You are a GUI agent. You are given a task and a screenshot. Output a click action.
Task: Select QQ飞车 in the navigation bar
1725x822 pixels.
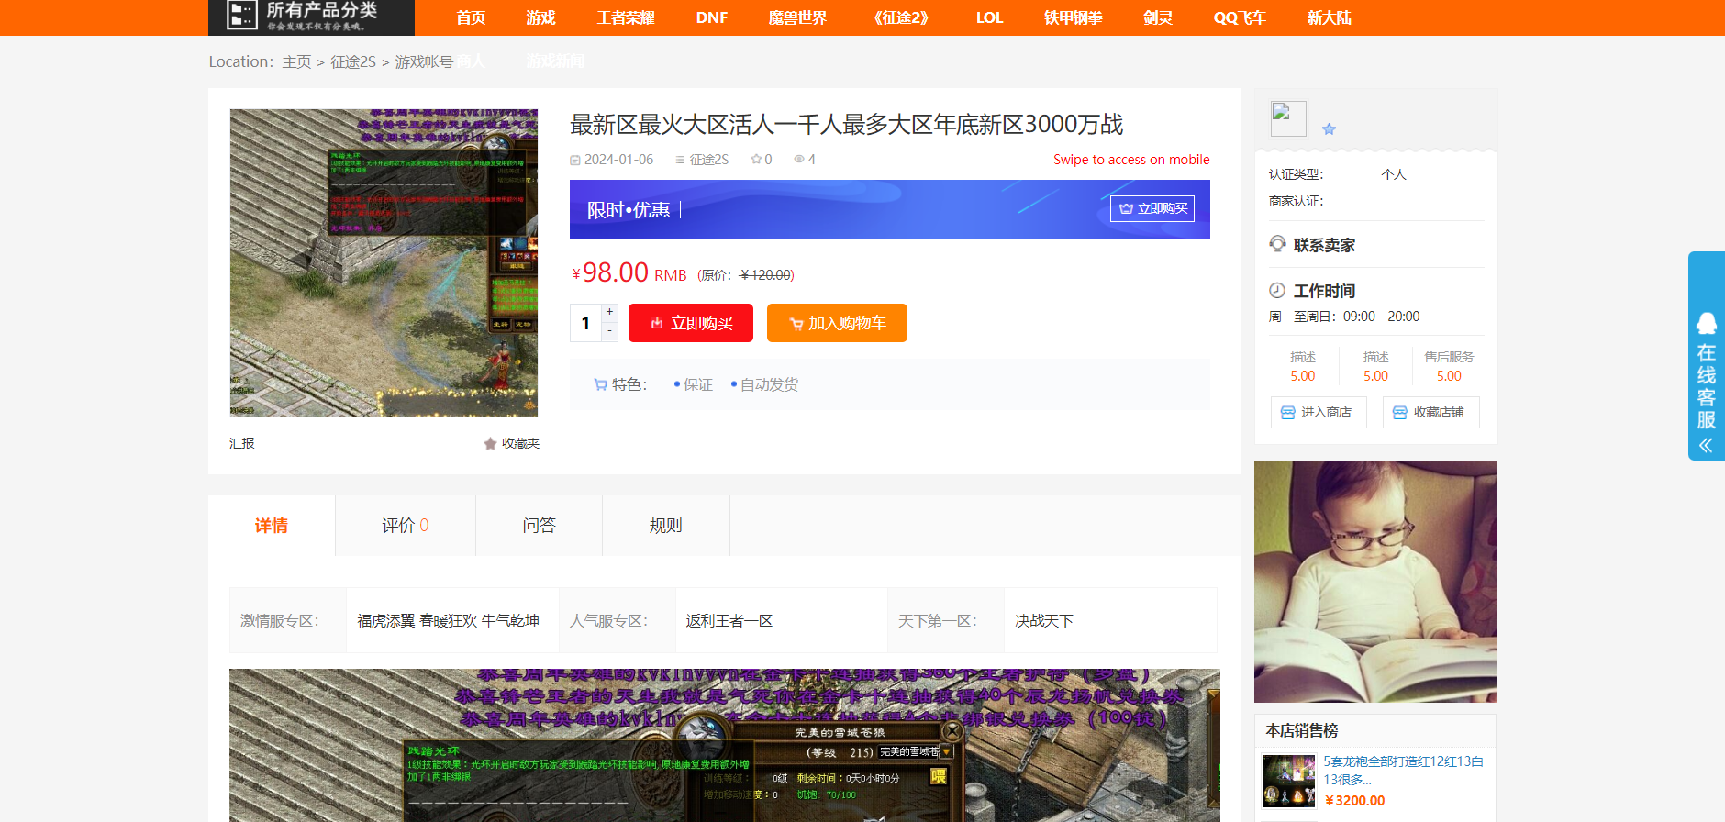1240,17
